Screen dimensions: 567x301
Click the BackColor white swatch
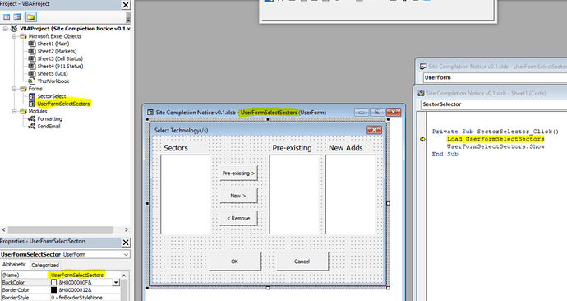(54, 283)
